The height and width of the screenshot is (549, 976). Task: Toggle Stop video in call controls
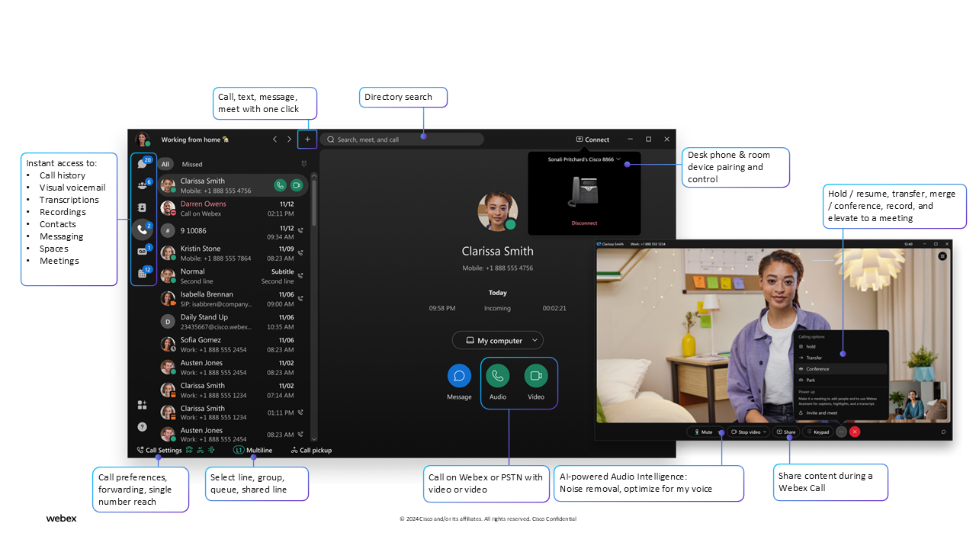click(748, 432)
